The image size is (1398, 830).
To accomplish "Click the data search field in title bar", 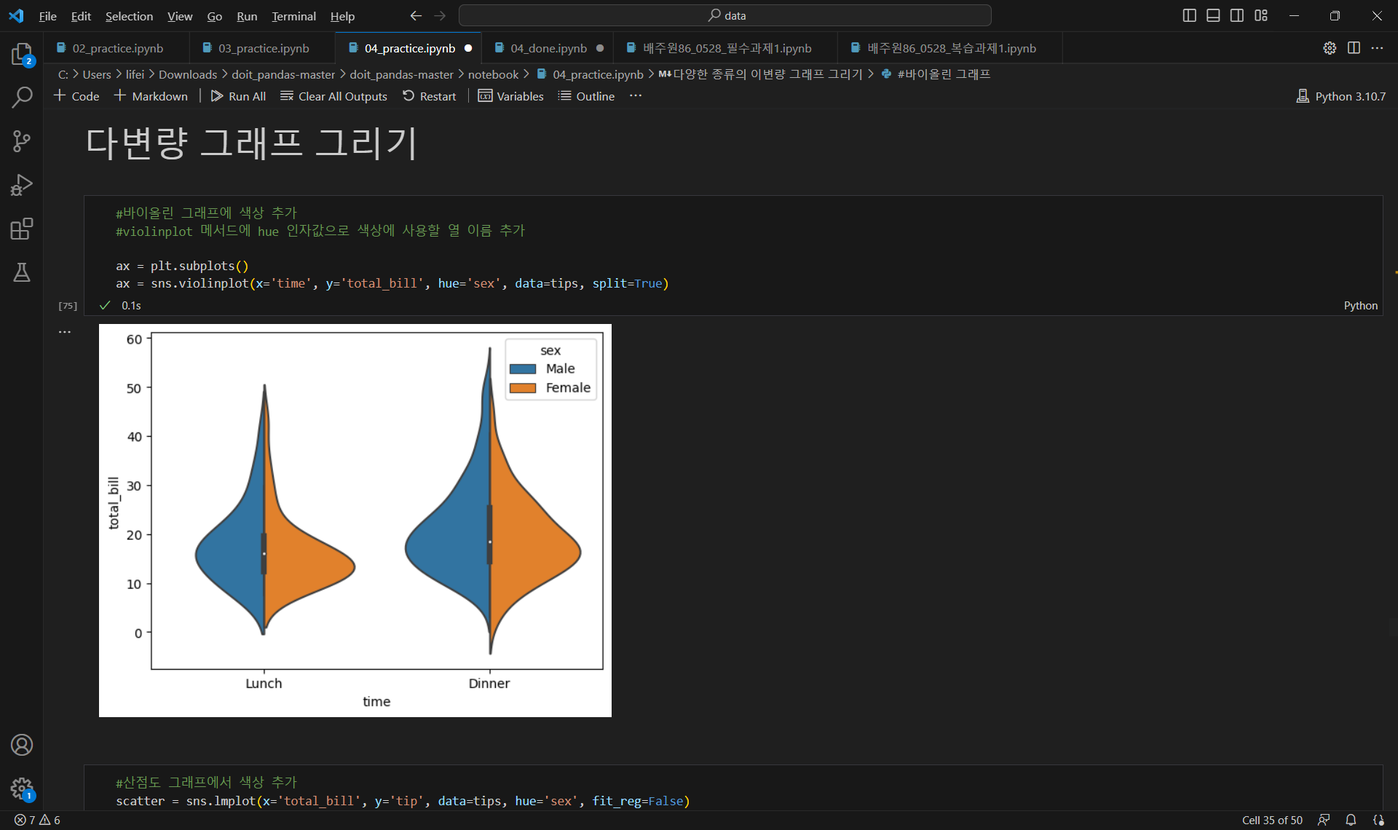I will [x=725, y=15].
